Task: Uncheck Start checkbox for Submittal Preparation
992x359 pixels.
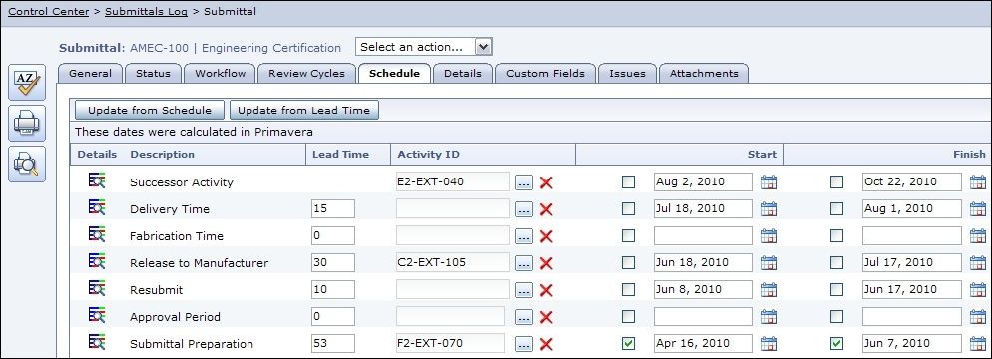Action: coord(628,344)
